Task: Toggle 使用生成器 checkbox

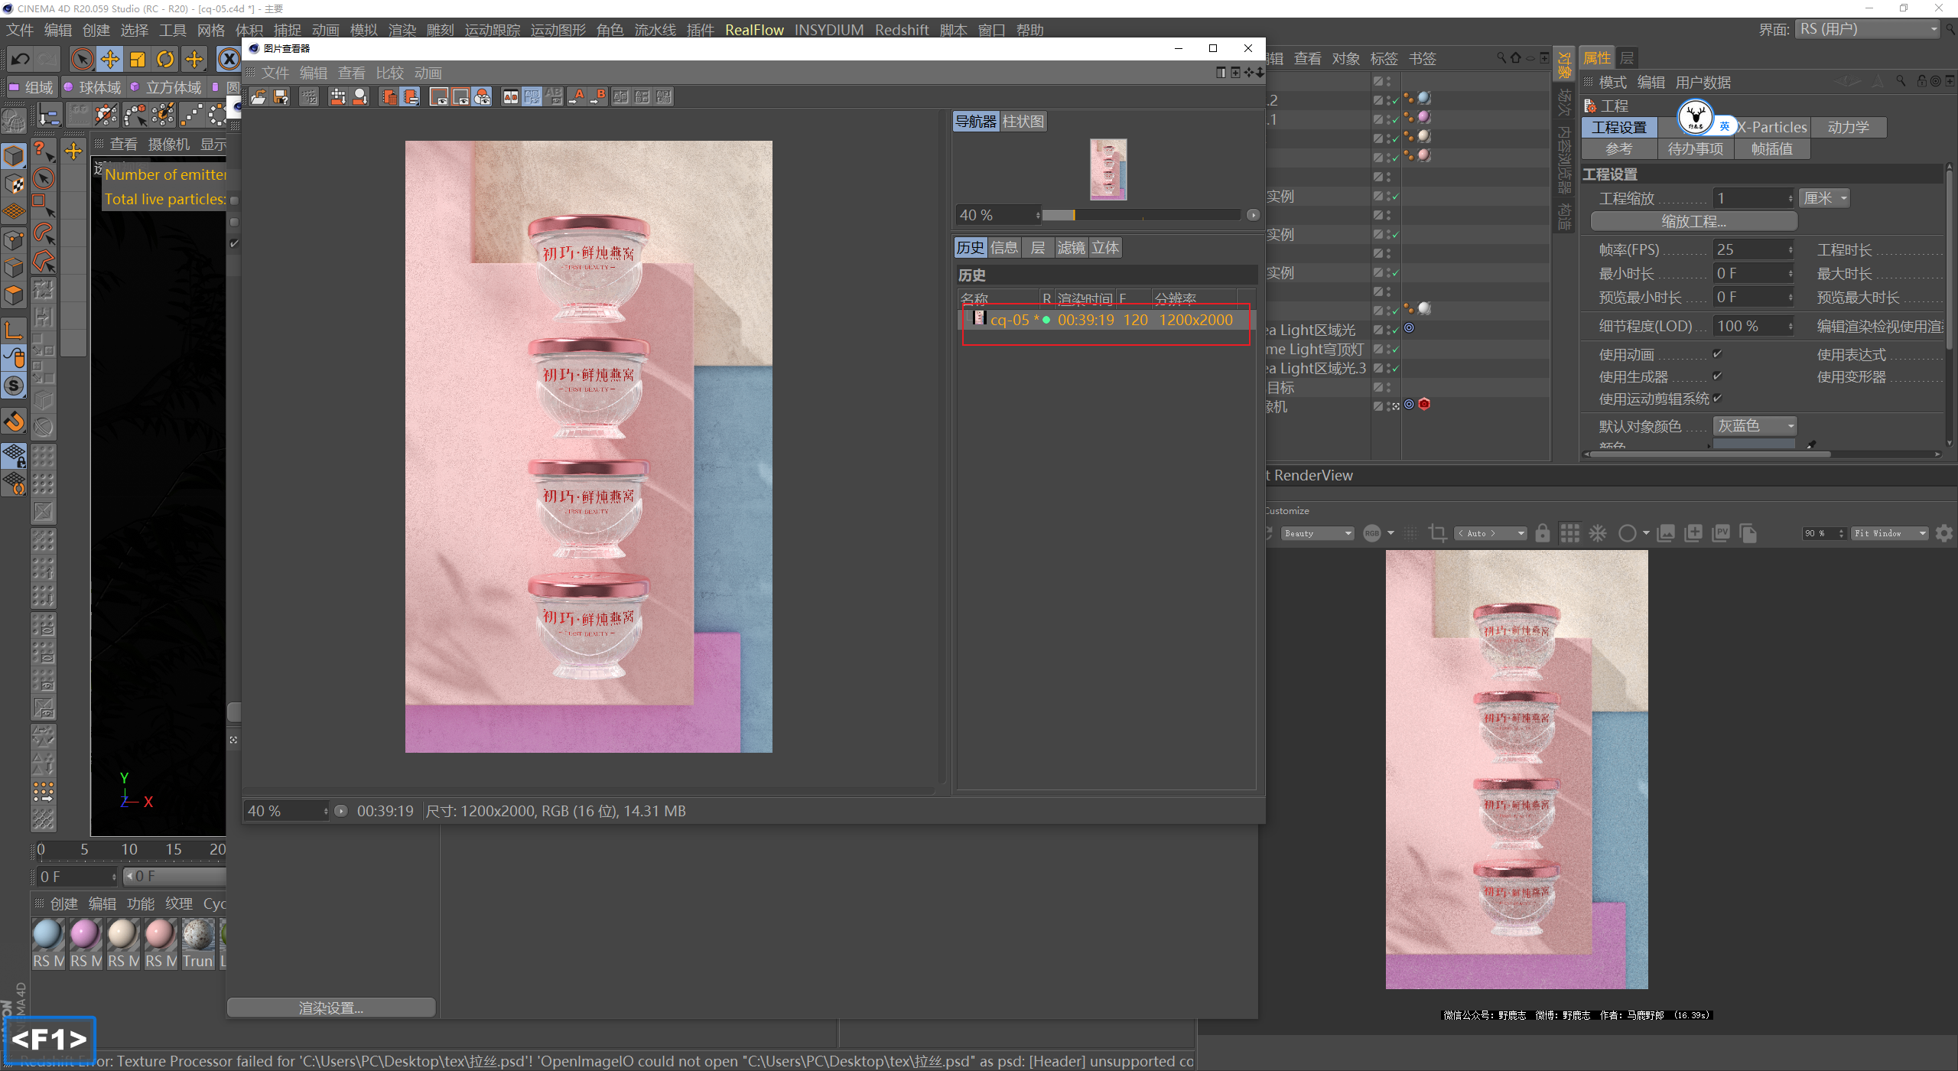Action: (x=1717, y=376)
